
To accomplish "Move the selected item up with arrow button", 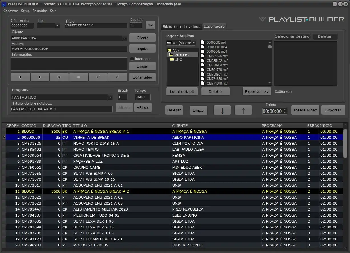I will coord(243,110).
